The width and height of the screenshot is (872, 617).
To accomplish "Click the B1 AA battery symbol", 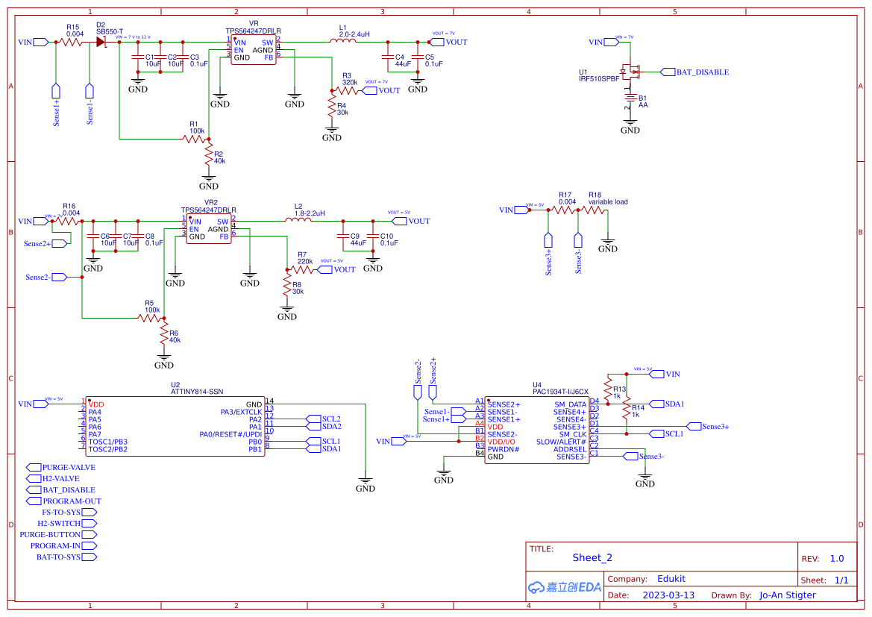I will 630,99.
